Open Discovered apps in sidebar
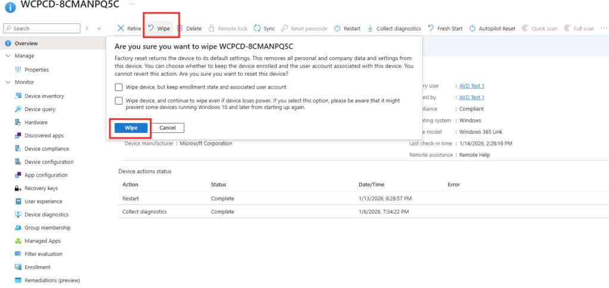 (x=44, y=136)
